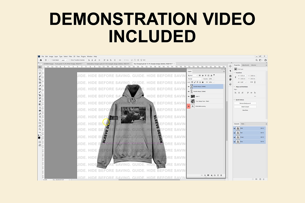This screenshot has width=305, height=203.
Task: Click the Remove Background button
Action: point(245,103)
